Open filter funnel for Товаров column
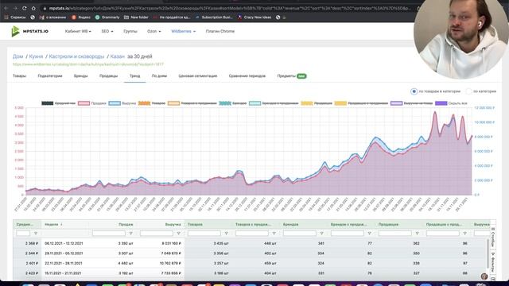Image resolution: width=509 pixels, height=286 pixels. (226, 234)
